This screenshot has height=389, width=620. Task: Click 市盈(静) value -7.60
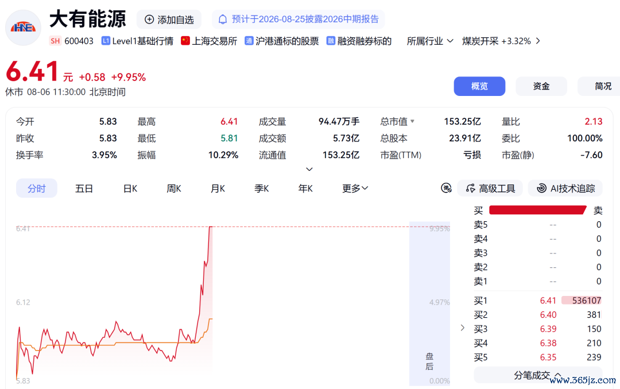[591, 155]
